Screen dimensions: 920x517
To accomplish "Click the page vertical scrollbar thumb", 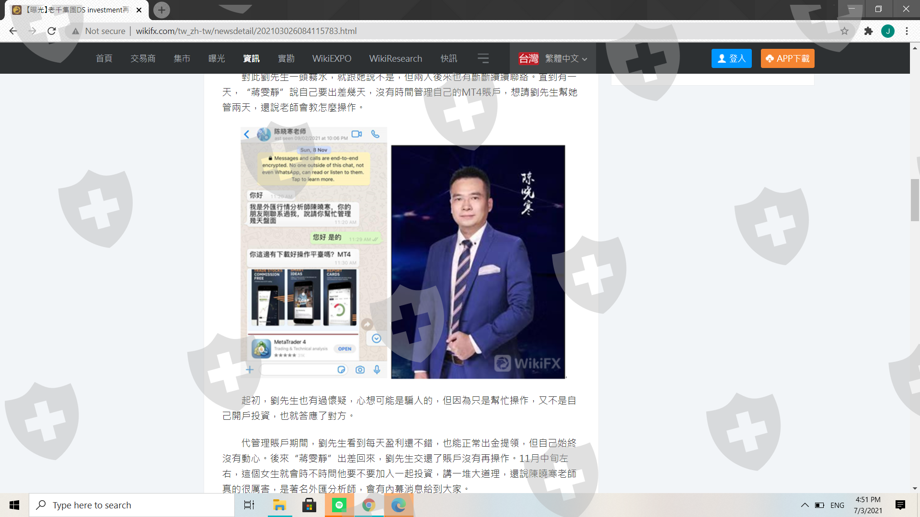I will (915, 200).
